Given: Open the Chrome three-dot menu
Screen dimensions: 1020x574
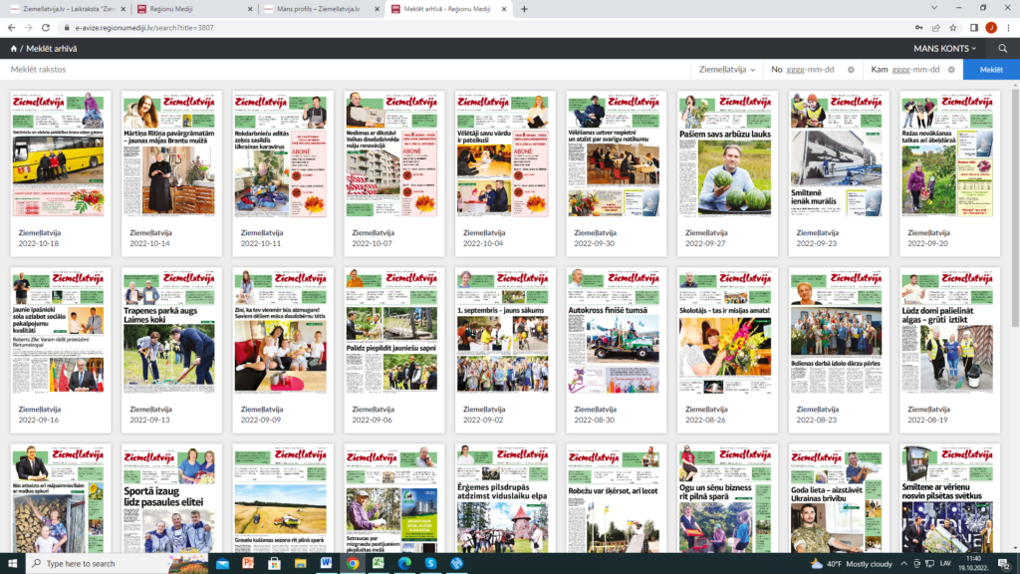Looking at the screenshot, I should pyautogui.click(x=1008, y=28).
